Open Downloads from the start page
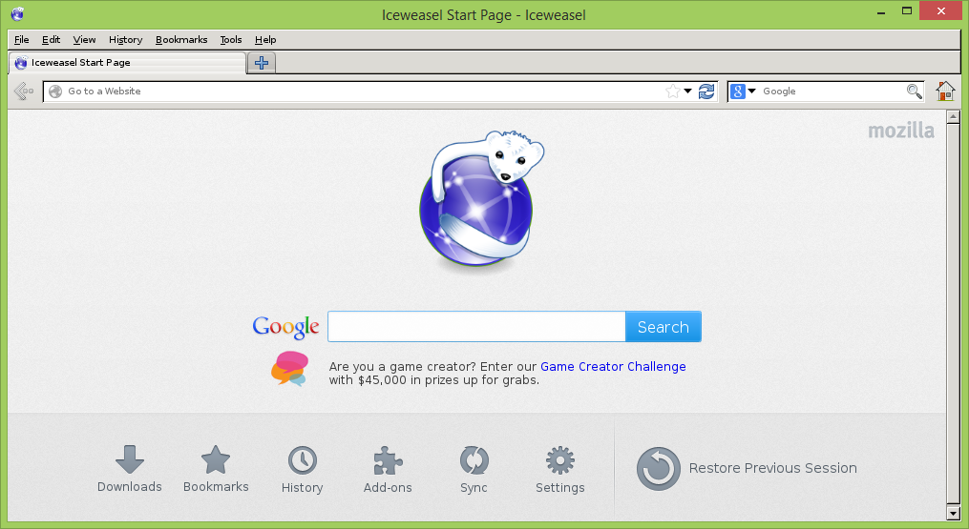This screenshot has height=529, width=969. (x=129, y=469)
